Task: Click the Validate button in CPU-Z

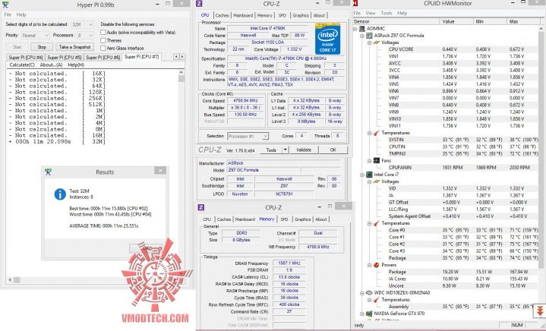Action: point(304,150)
